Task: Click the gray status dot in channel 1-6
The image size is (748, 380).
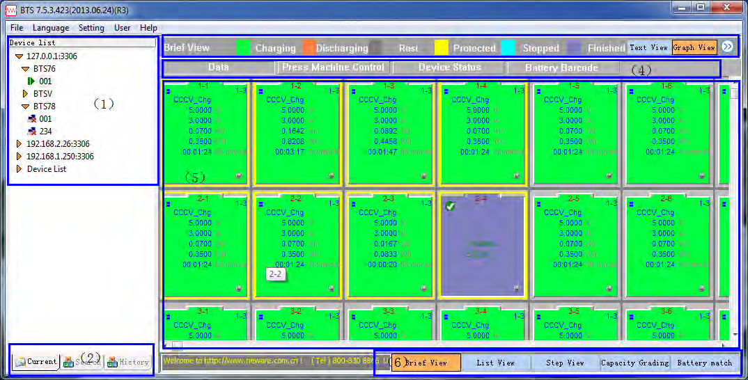Action: point(701,176)
